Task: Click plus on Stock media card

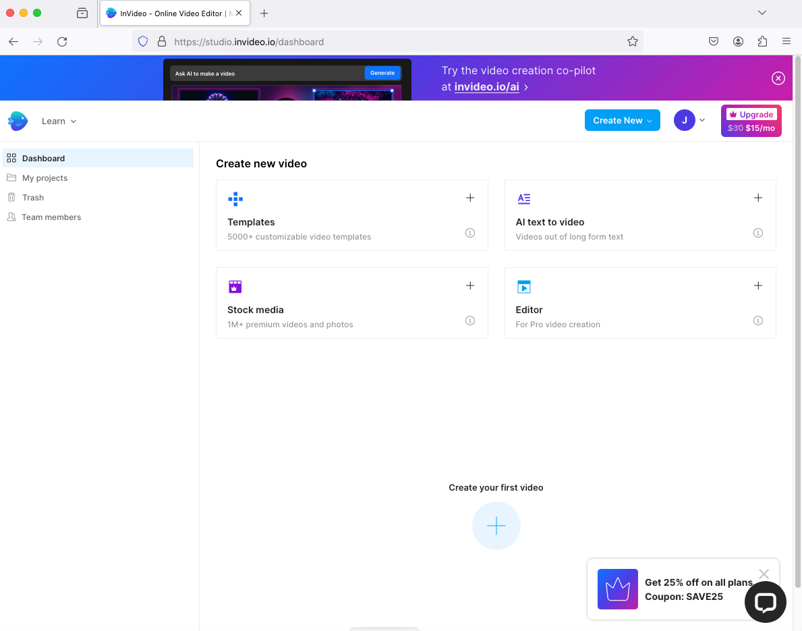Action: click(x=470, y=285)
